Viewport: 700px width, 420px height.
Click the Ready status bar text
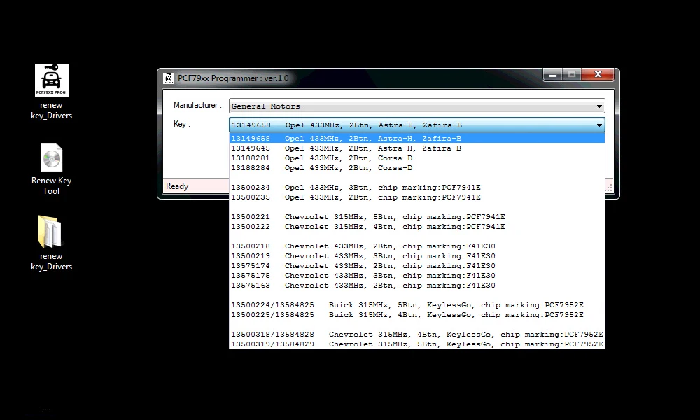(x=177, y=186)
